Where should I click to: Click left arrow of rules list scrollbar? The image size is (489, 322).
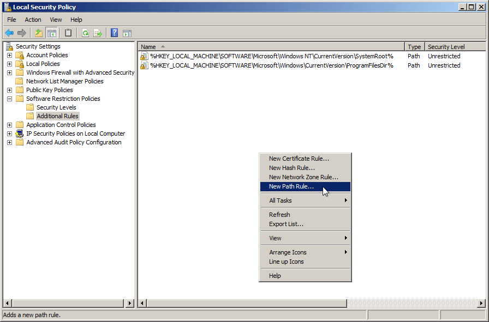pos(142,303)
